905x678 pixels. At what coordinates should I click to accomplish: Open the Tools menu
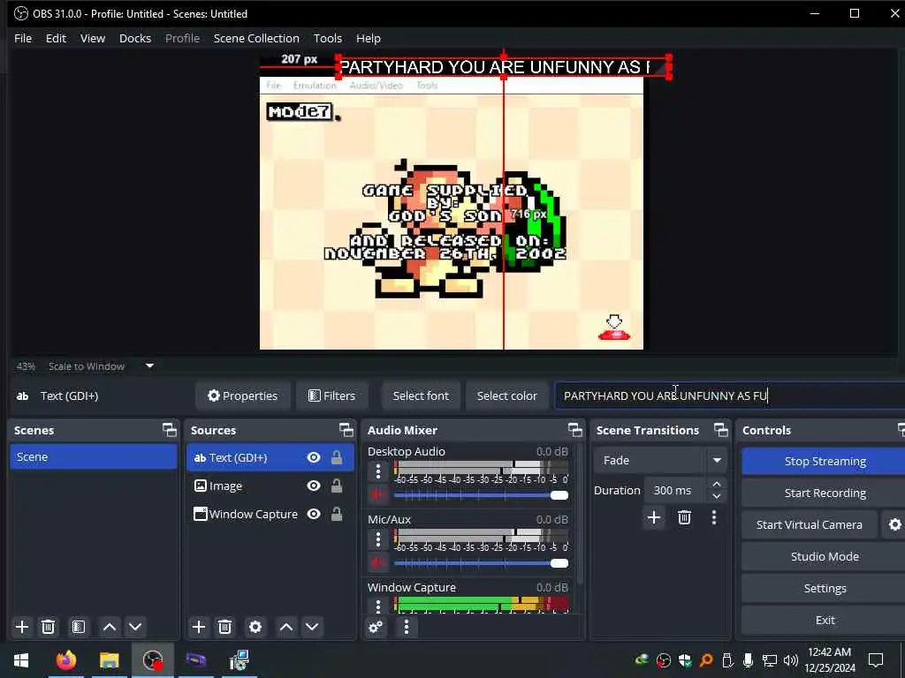[327, 38]
